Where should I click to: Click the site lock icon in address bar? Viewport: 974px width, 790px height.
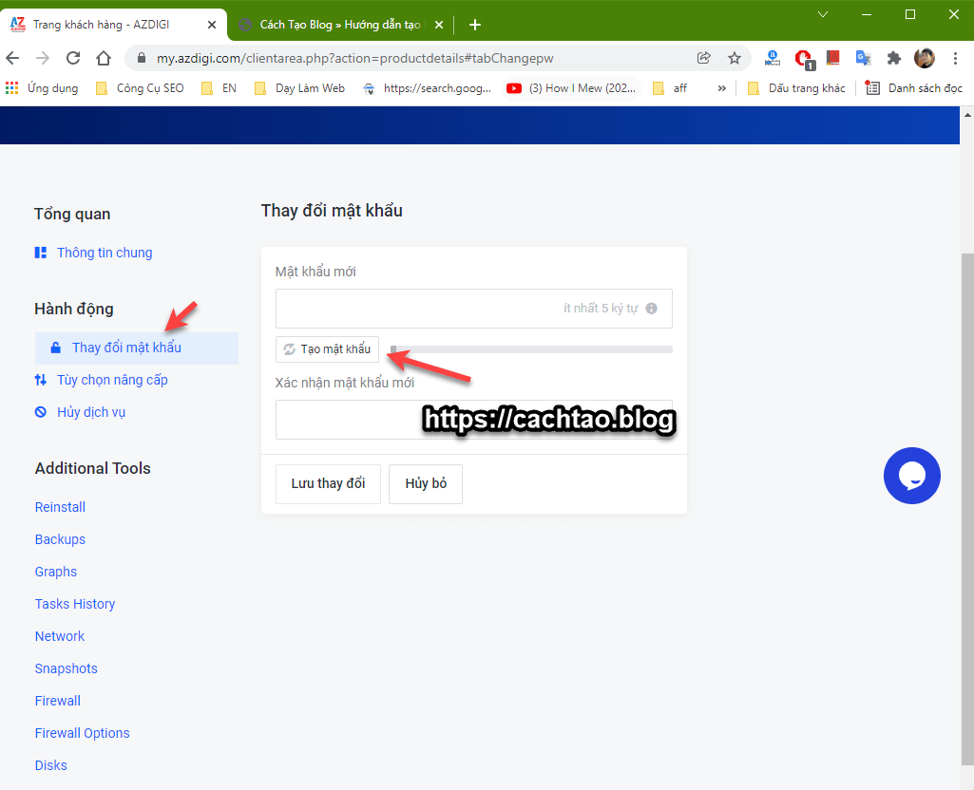click(142, 58)
